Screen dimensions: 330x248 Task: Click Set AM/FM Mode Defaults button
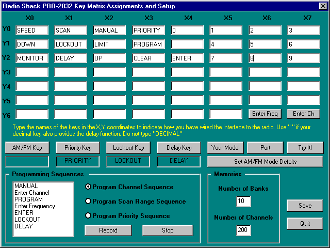click(265, 161)
